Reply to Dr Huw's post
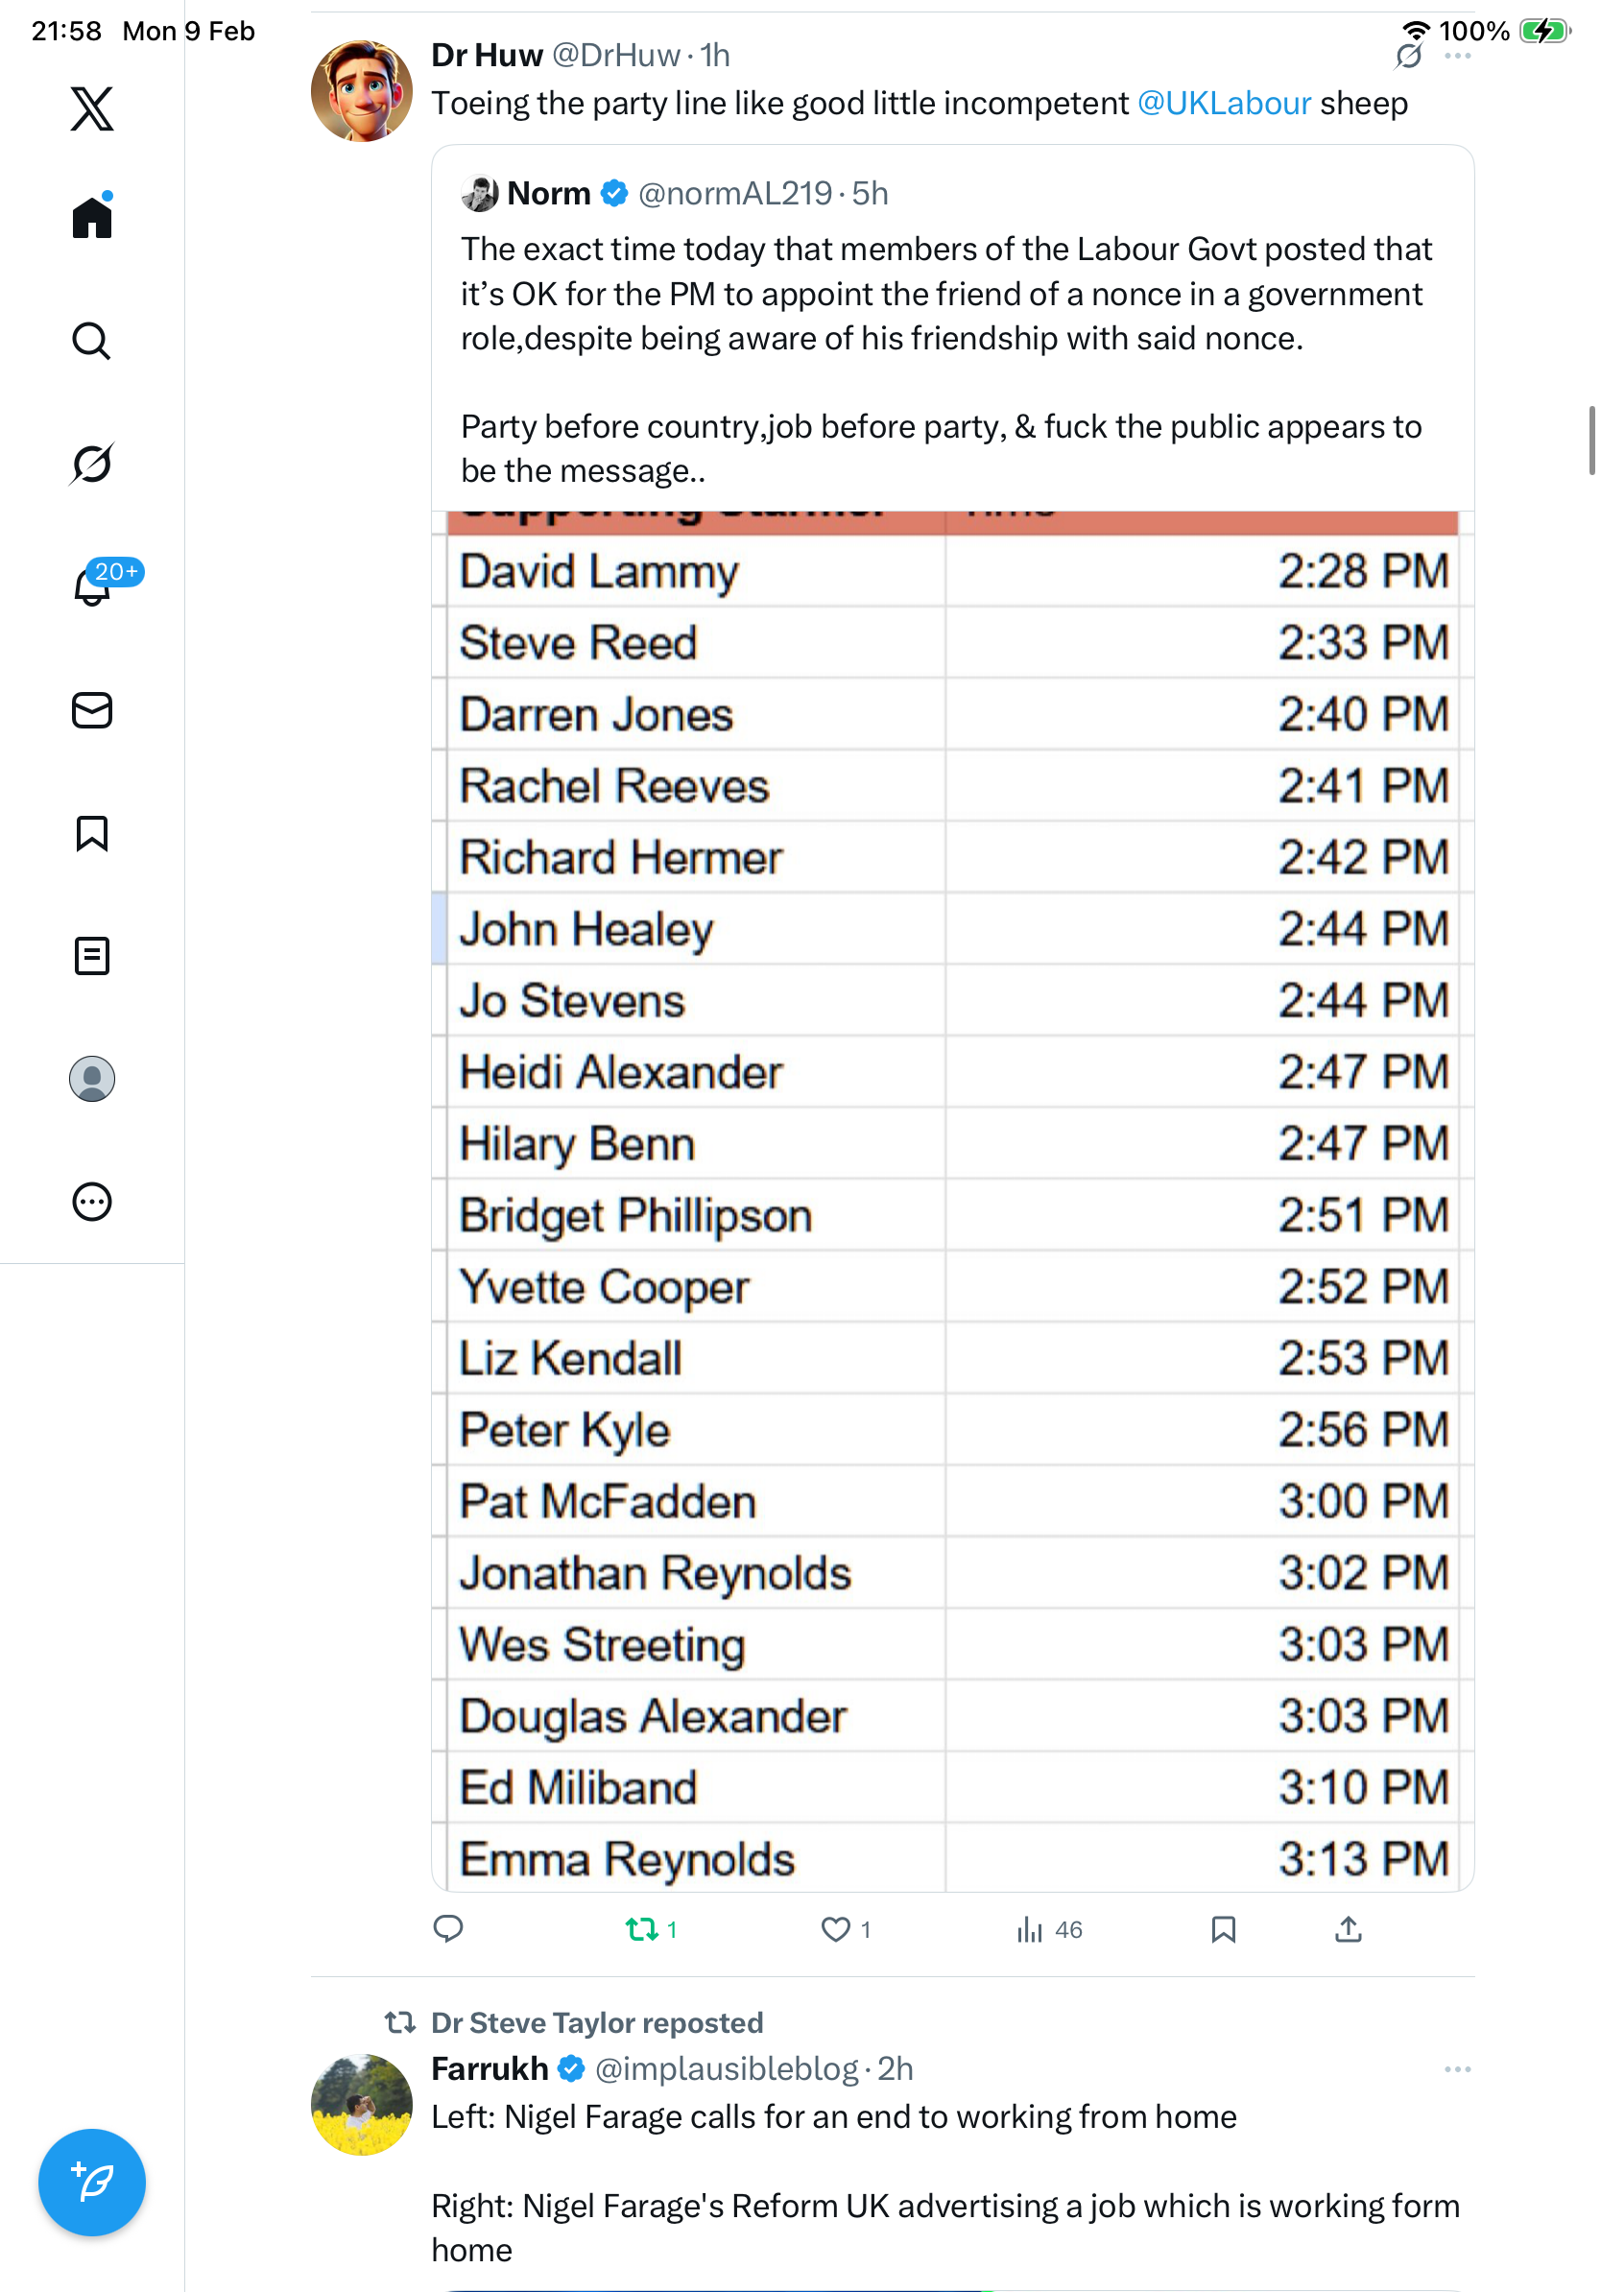 click(448, 1929)
